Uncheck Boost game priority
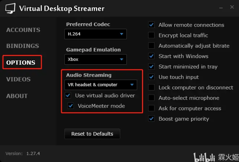239x162 pixels. (151, 119)
